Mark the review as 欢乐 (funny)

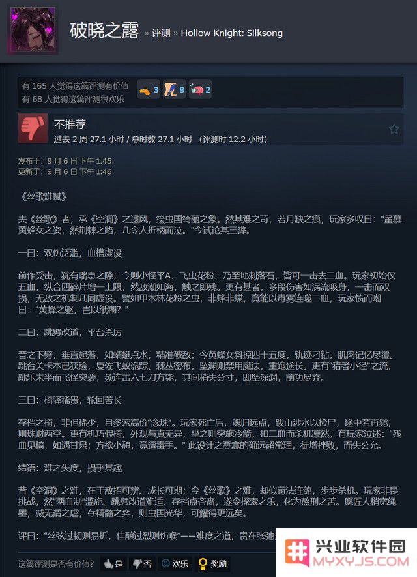(x=175, y=563)
